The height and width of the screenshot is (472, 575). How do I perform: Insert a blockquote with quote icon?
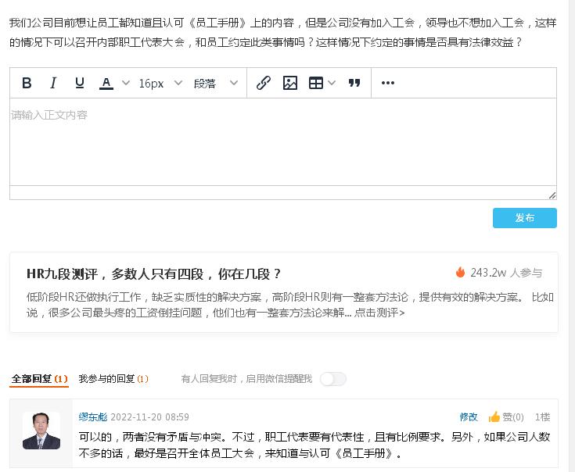[x=354, y=83]
